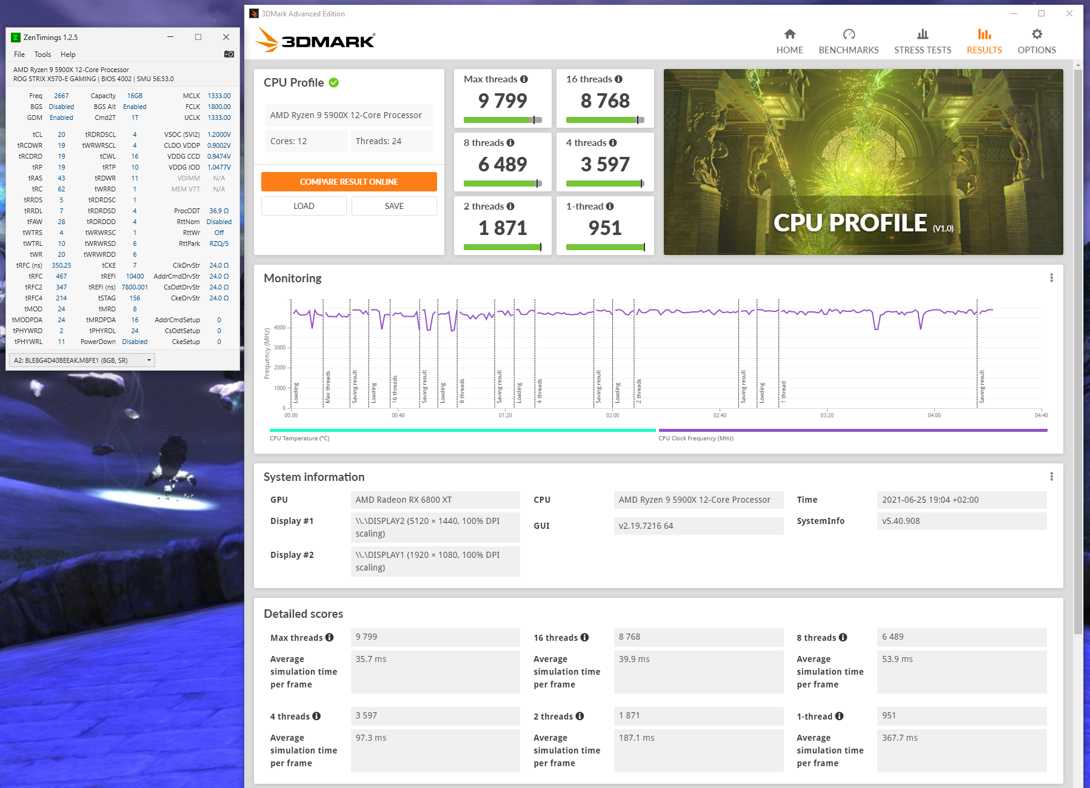
Task: Click the 'ROG STRIX X570-E GAMING' motherboard line
Action: 55,79
